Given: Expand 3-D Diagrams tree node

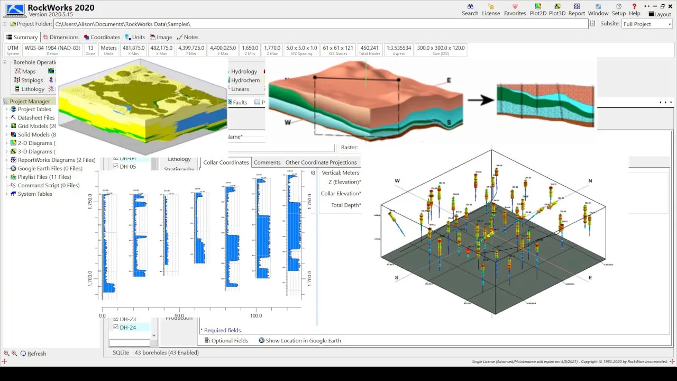Looking at the screenshot, I should click(x=6, y=152).
